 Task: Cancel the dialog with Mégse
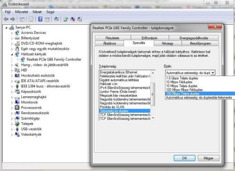coord(208,158)
